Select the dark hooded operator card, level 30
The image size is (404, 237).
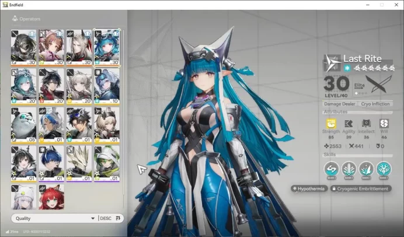pos(23,47)
